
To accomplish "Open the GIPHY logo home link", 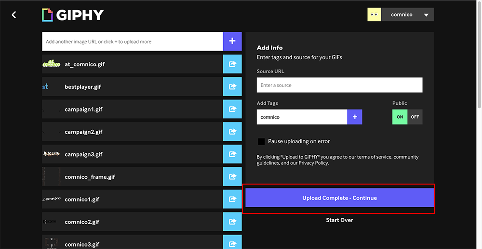I will (73, 15).
